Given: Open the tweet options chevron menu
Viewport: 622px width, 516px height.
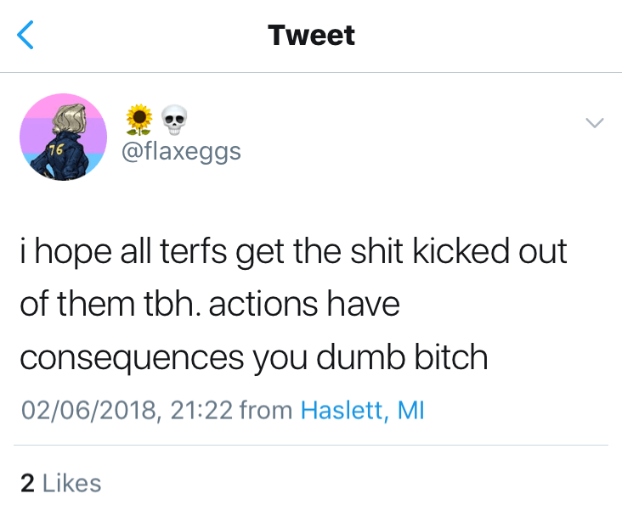Looking at the screenshot, I should click(595, 124).
